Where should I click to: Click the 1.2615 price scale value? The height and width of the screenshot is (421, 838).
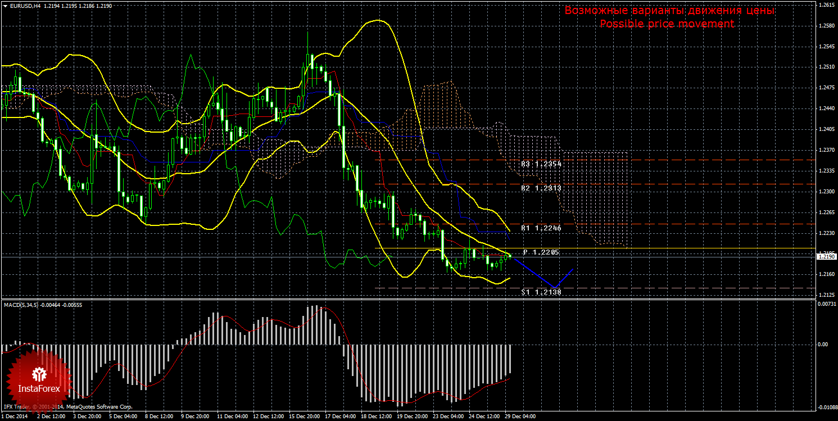[826, 4]
